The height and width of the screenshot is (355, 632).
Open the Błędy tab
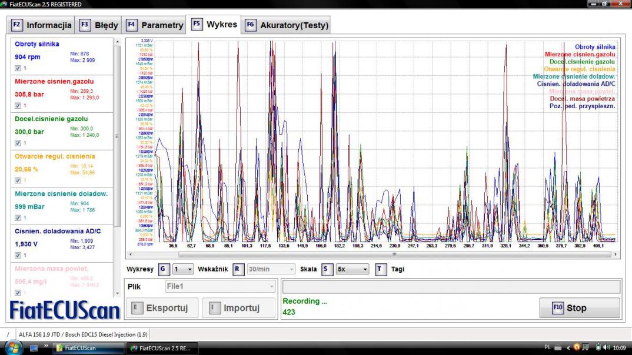[98, 25]
